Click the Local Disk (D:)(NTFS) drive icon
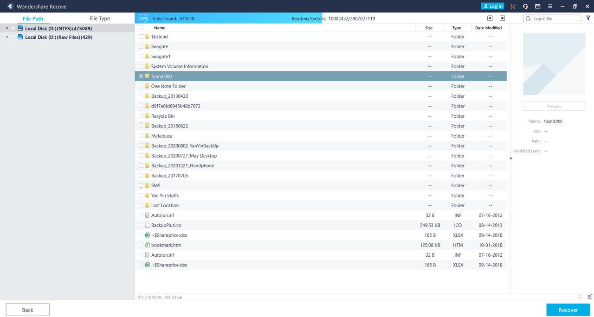 pyautogui.click(x=20, y=28)
